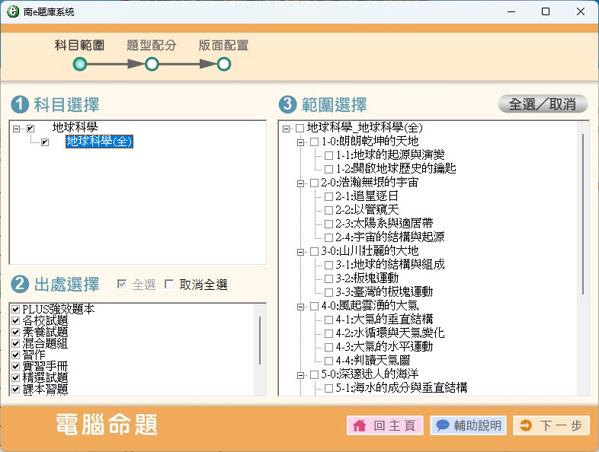This screenshot has width=599, height=452.
Task: Collapse chapter 1-0:朗朗乾坤的天地
Action: (301, 142)
